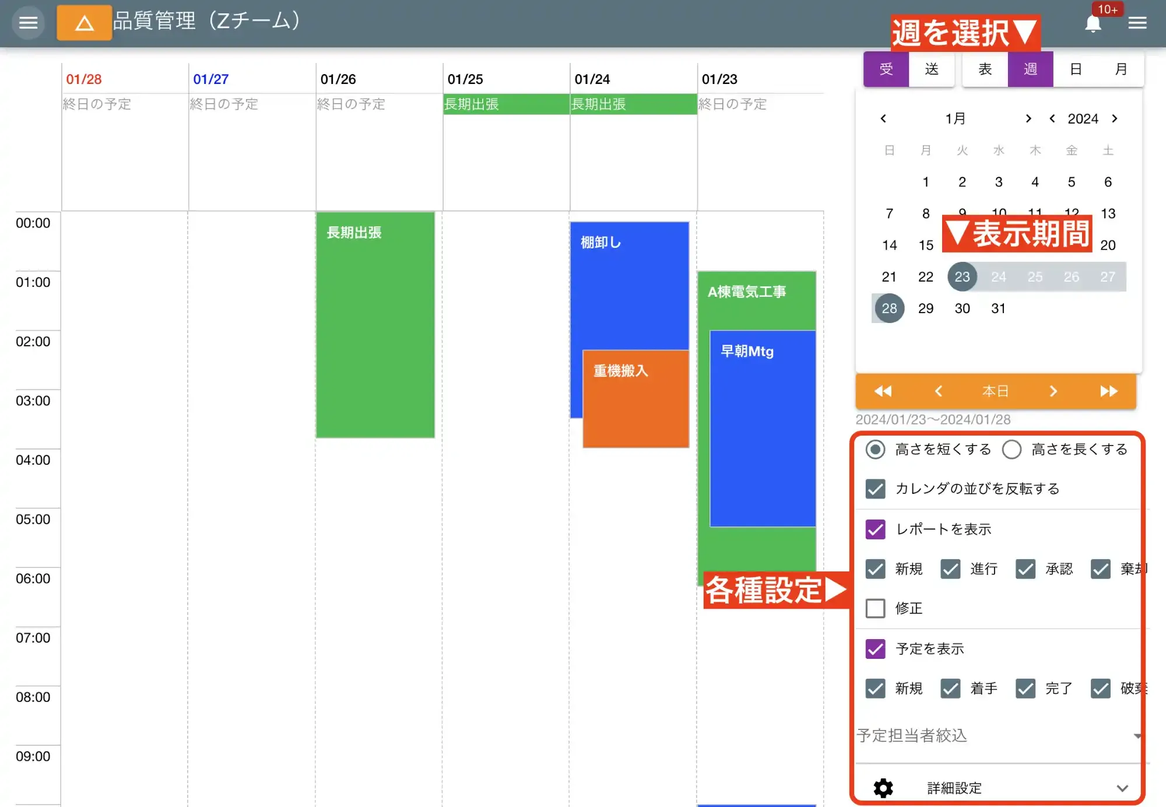Open the notification bell with 10+ badge
This screenshot has height=807, width=1166.
tap(1094, 23)
